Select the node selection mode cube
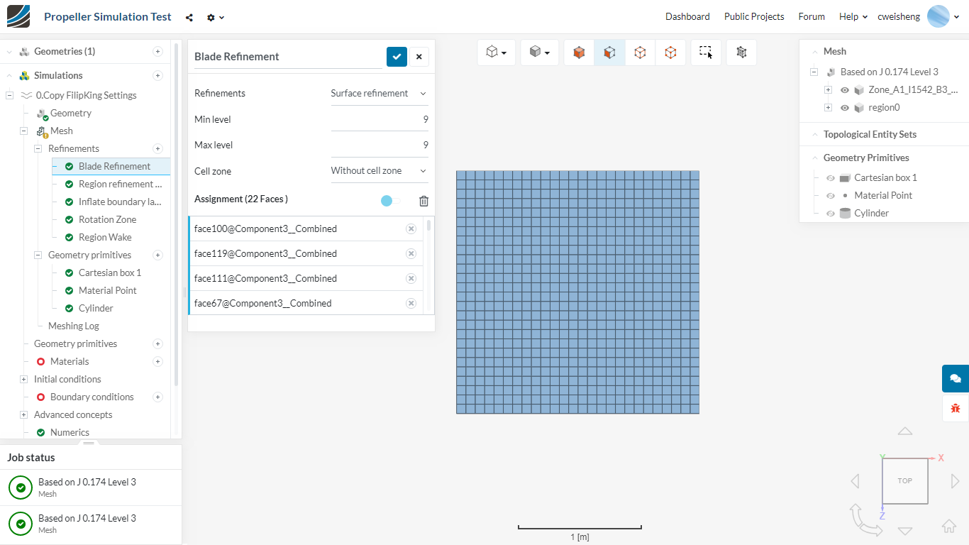The image size is (969, 545). pos(670,53)
